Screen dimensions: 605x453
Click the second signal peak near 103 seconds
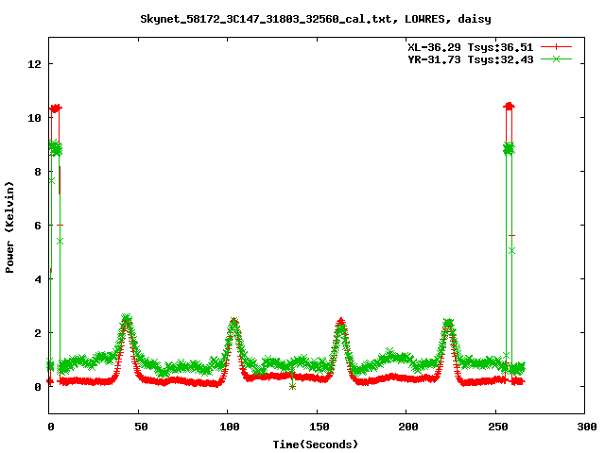233,322
